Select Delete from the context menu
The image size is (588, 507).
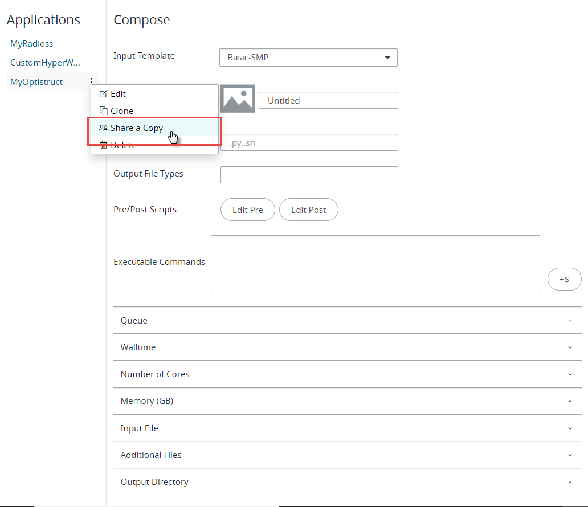(155, 145)
